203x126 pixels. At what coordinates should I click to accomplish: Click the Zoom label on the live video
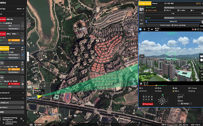142,56
